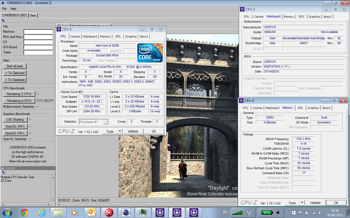This screenshot has width=350, height=218.
Task: Click the red share app taskbar icon
Action: tap(109, 213)
